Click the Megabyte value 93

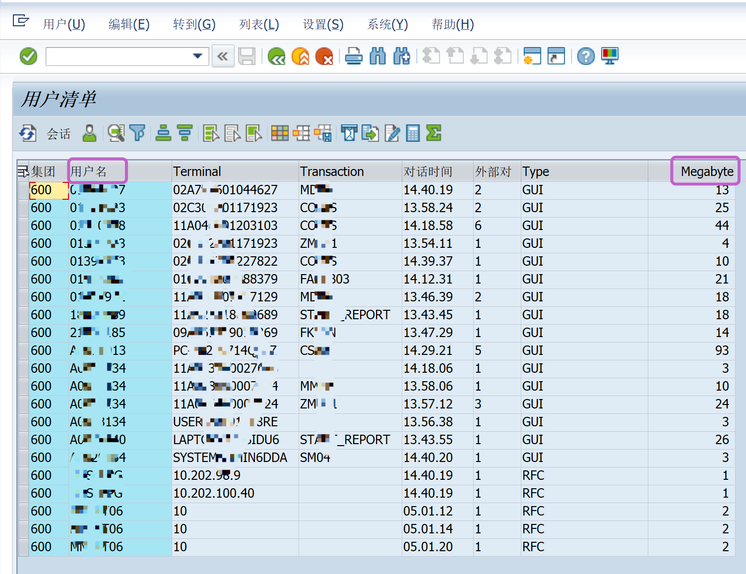click(x=691, y=350)
